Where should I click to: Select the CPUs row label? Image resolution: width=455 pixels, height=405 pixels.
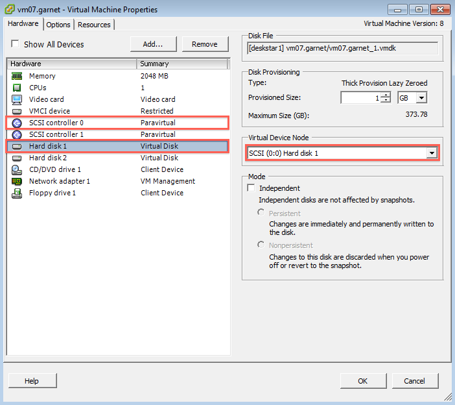[38, 88]
